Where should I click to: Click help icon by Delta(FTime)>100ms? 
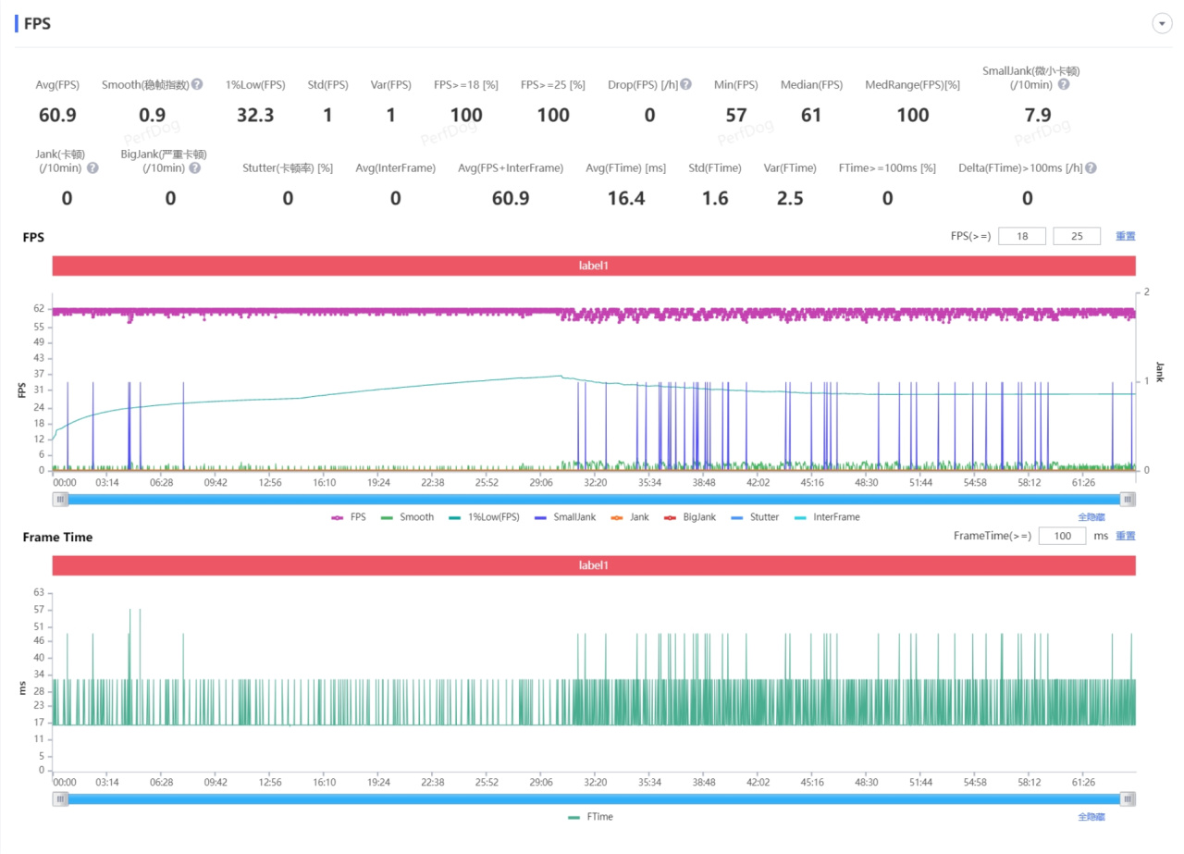click(1091, 168)
